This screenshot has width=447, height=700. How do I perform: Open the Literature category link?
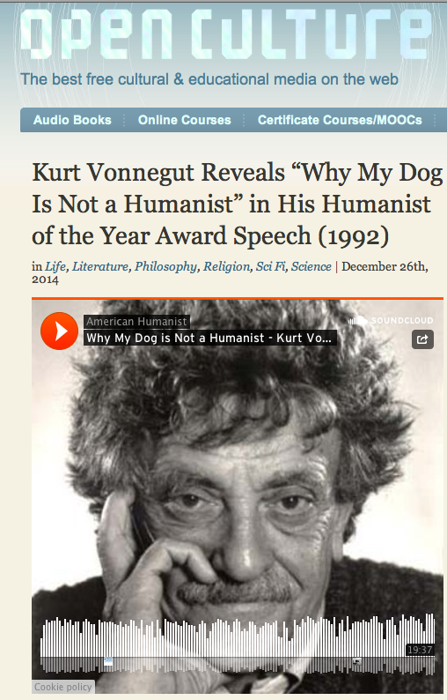click(x=100, y=266)
